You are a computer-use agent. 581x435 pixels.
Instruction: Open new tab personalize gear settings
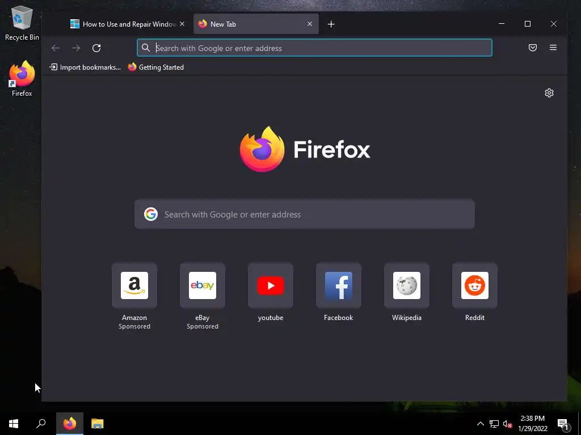[549, 93]
